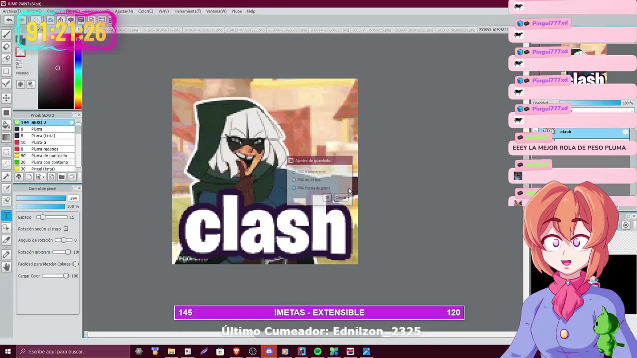Open Discord from the taskbar
This screenshot has height=358, width=637.
point(269,352)
